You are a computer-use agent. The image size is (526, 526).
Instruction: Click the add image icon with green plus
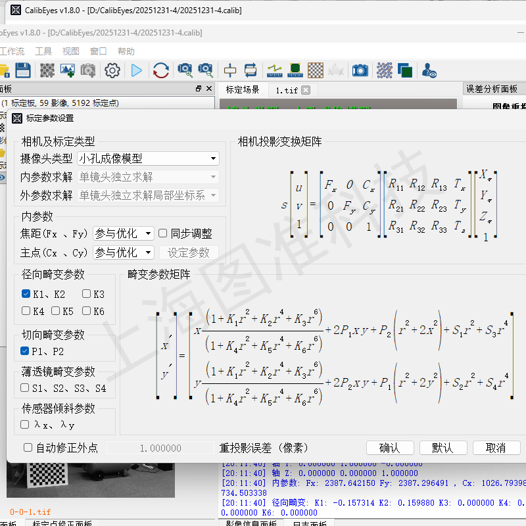coord(67,70)
